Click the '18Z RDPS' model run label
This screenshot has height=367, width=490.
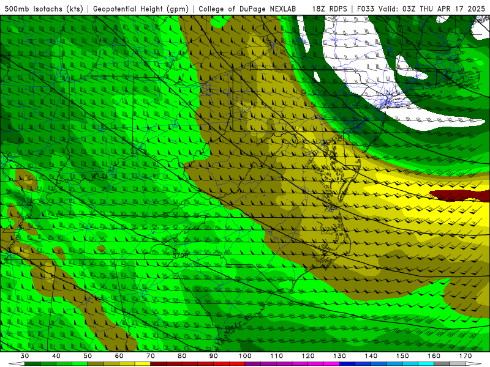pyautogui.click(x=330, y=9)
